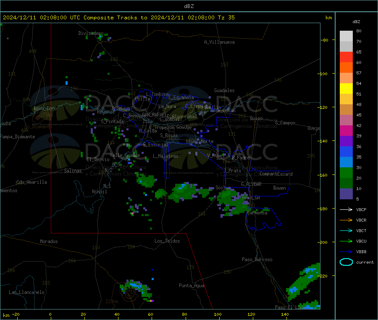Pick the 35 dBZ light blue swatch
The width and height of the screenshot is (378, 320).
(346, 162)
